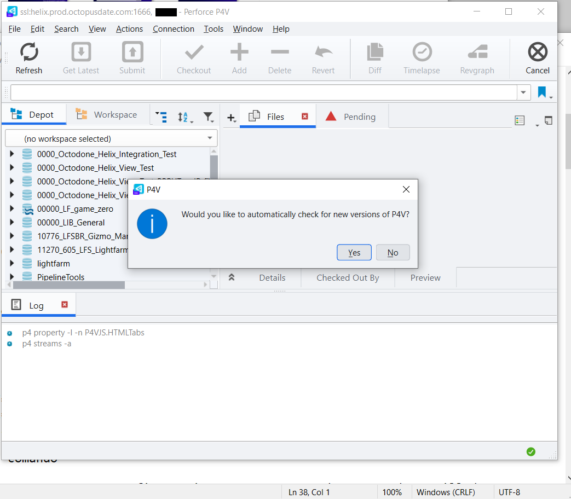This screenshot has width=571, height=499.
Task: Click the Diff toolbar icon
Action: pos(374,52)
